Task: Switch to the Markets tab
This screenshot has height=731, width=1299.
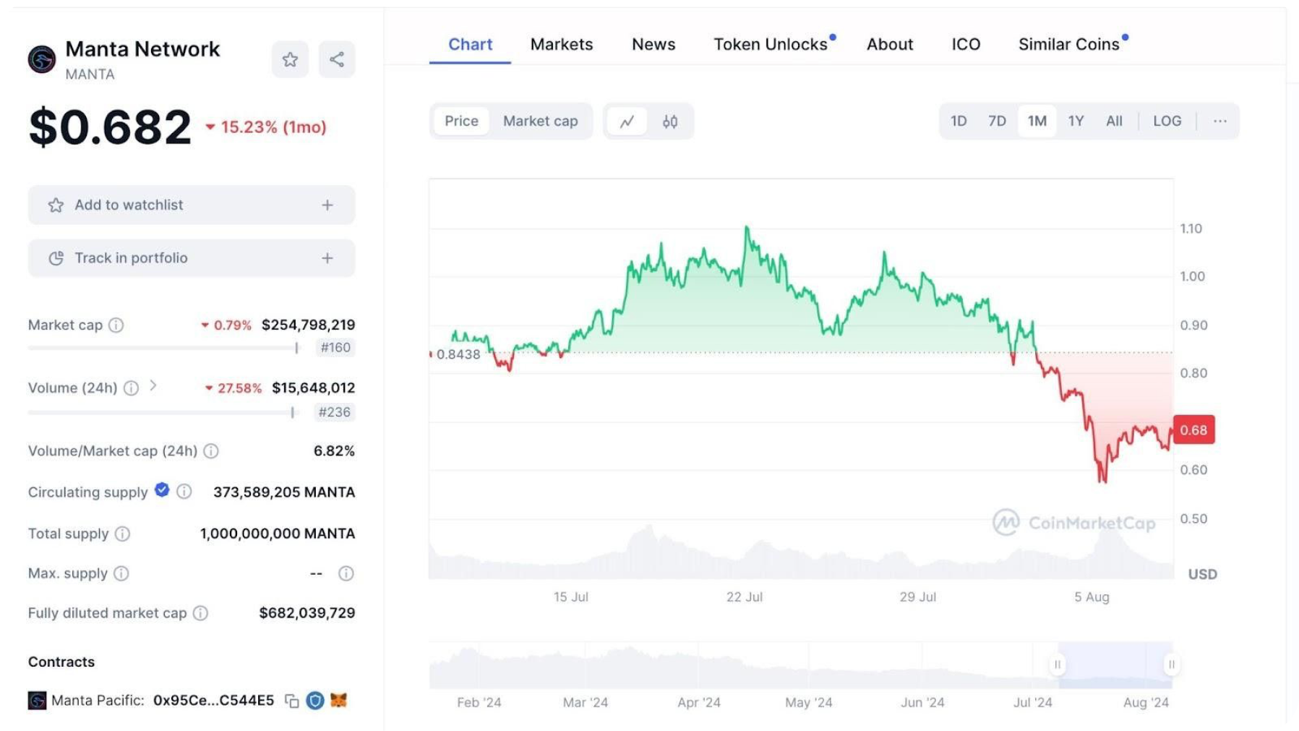Action: coord(561,44)
